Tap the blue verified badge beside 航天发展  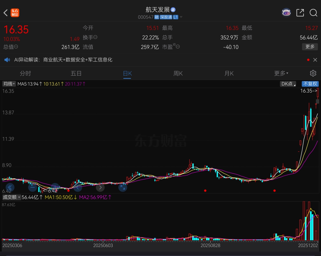(x=173, y=10)
